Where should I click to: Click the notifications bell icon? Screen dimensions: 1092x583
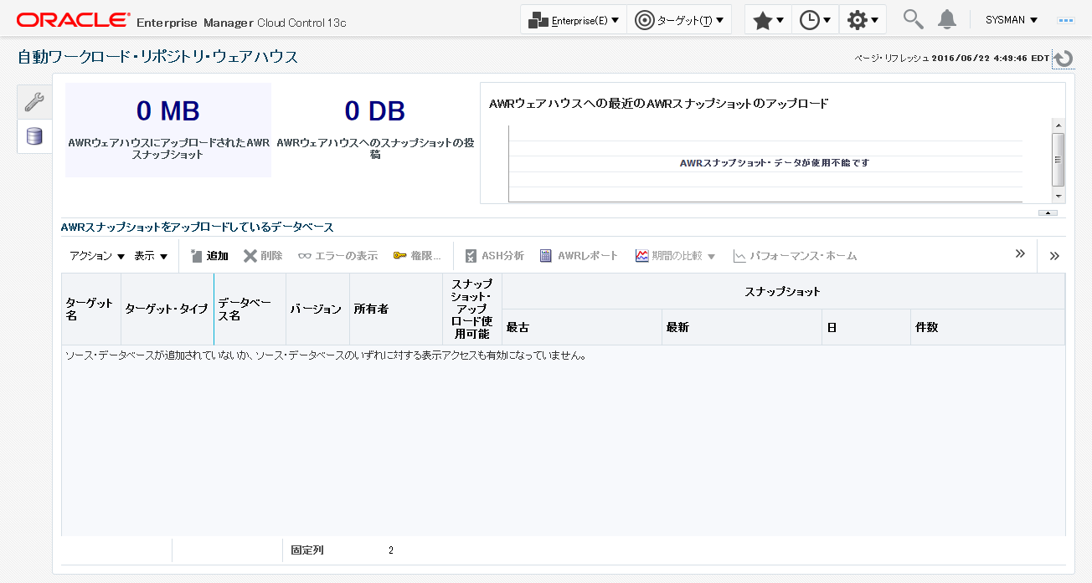pos(947,19)
